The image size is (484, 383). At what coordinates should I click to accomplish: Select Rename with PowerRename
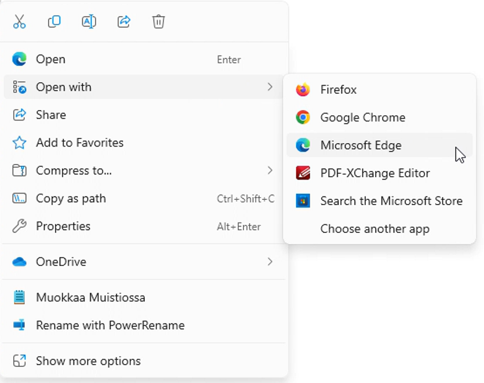[110, 326]
